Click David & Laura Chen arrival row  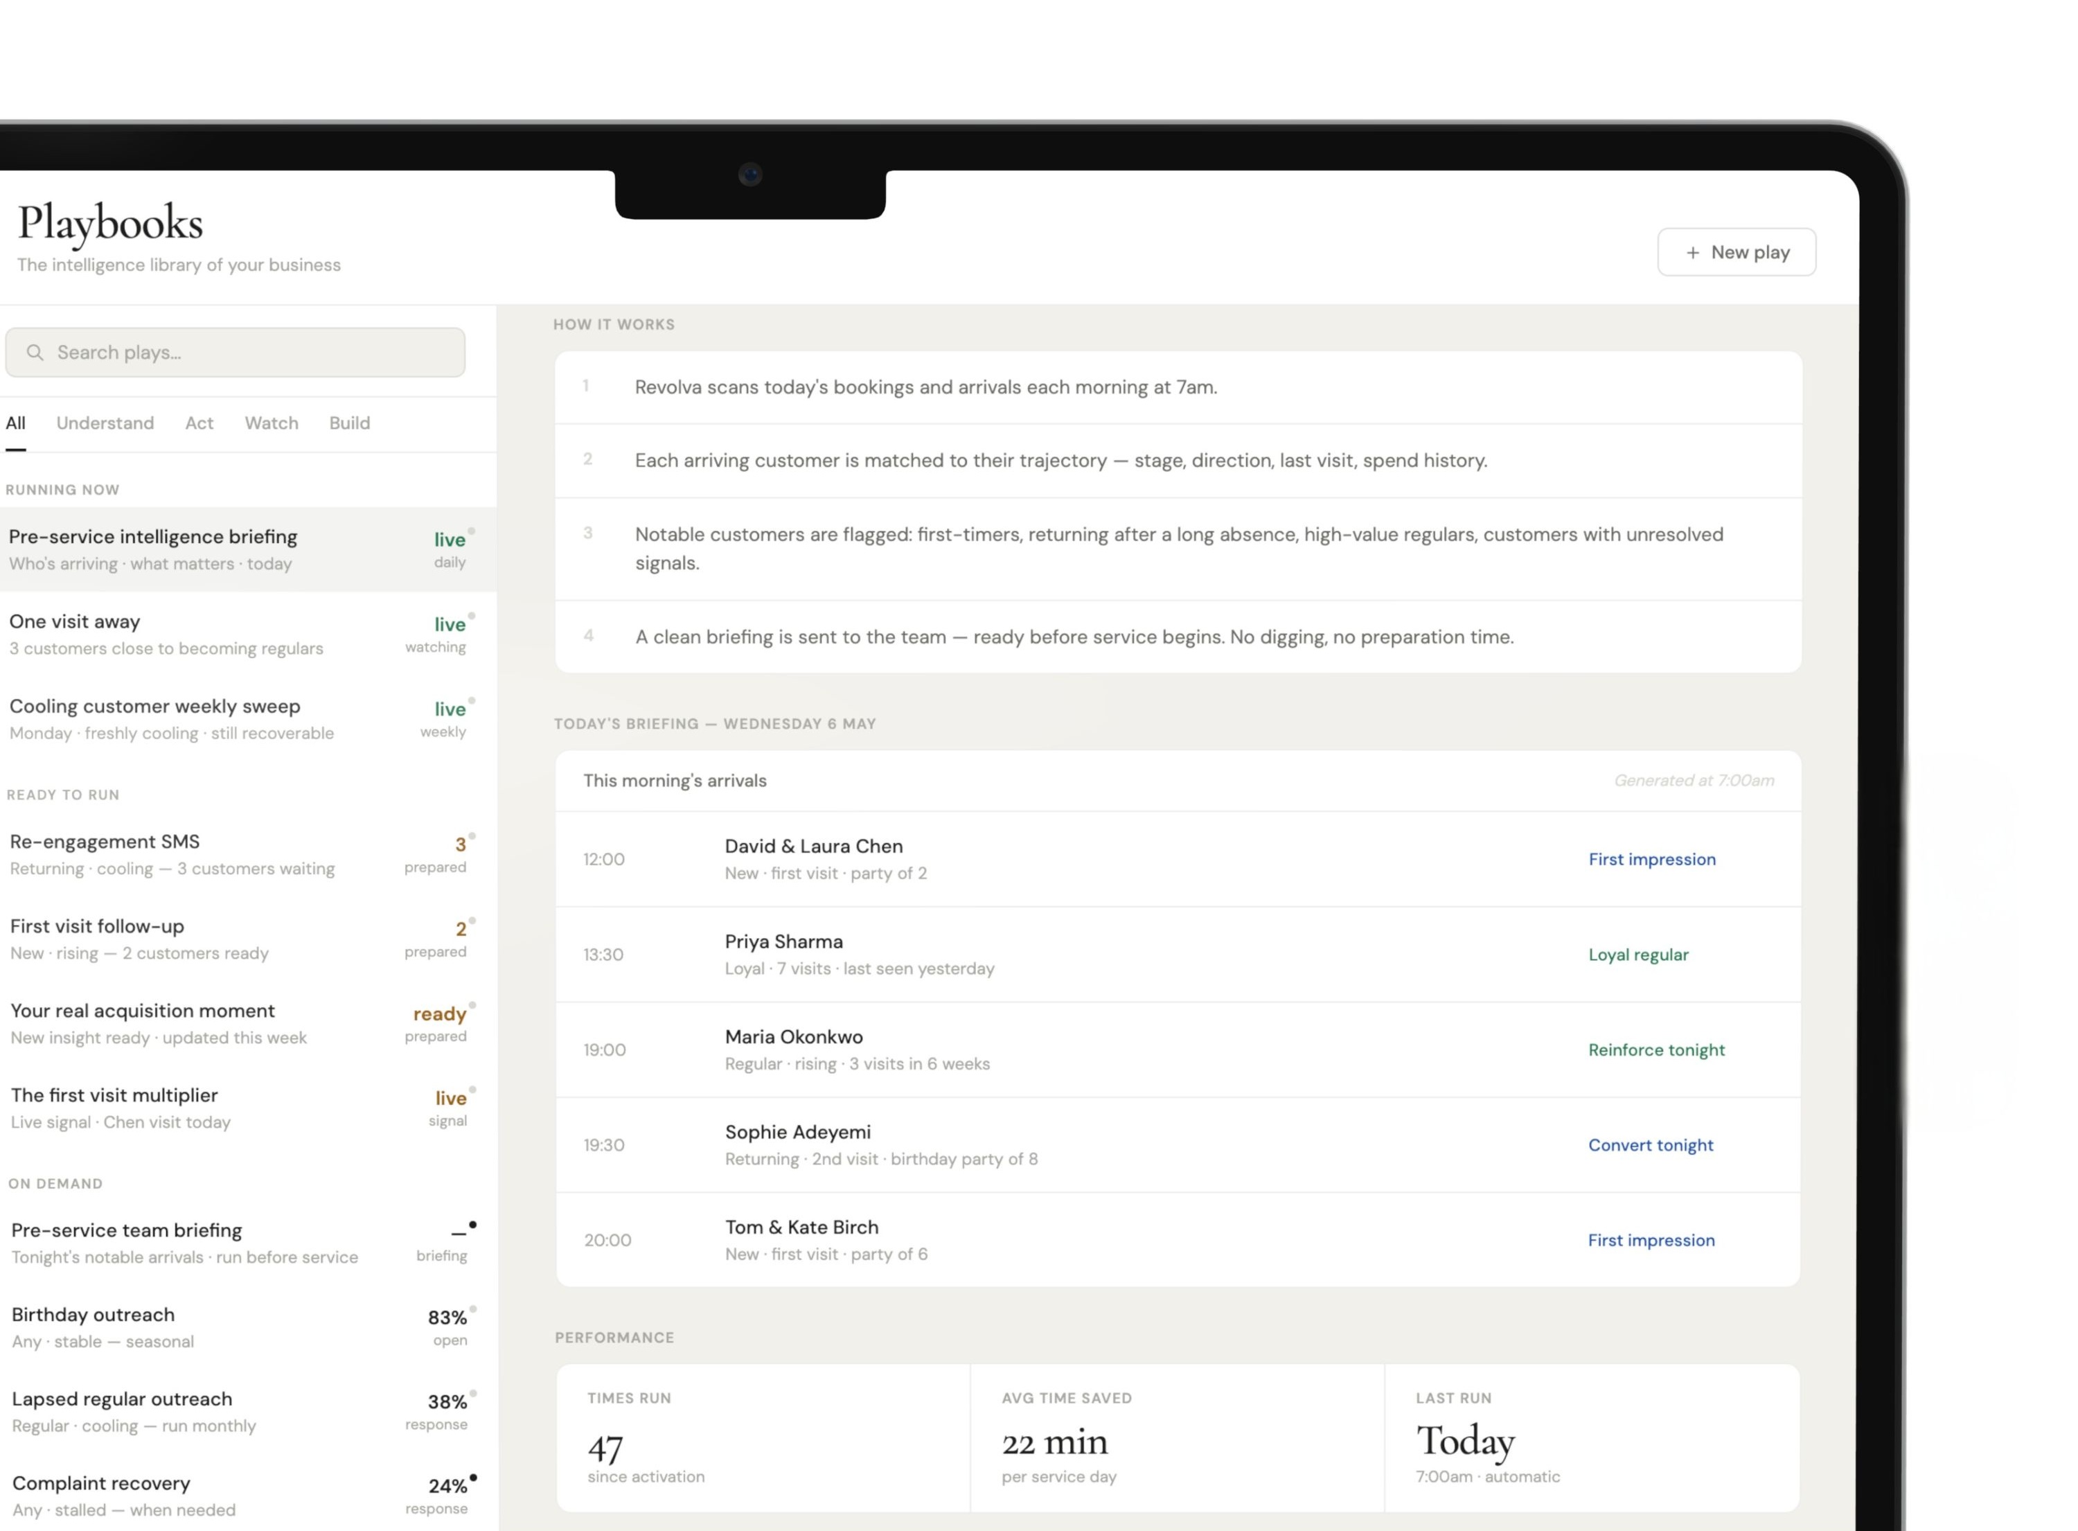point(1178,859)
